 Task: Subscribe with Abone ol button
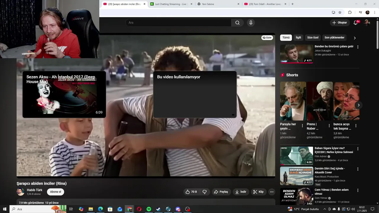55,192
